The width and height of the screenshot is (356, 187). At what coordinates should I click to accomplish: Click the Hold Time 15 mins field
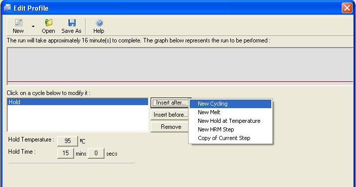point(65,153)
